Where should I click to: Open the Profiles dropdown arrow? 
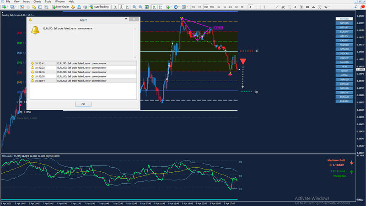[16, 7]
